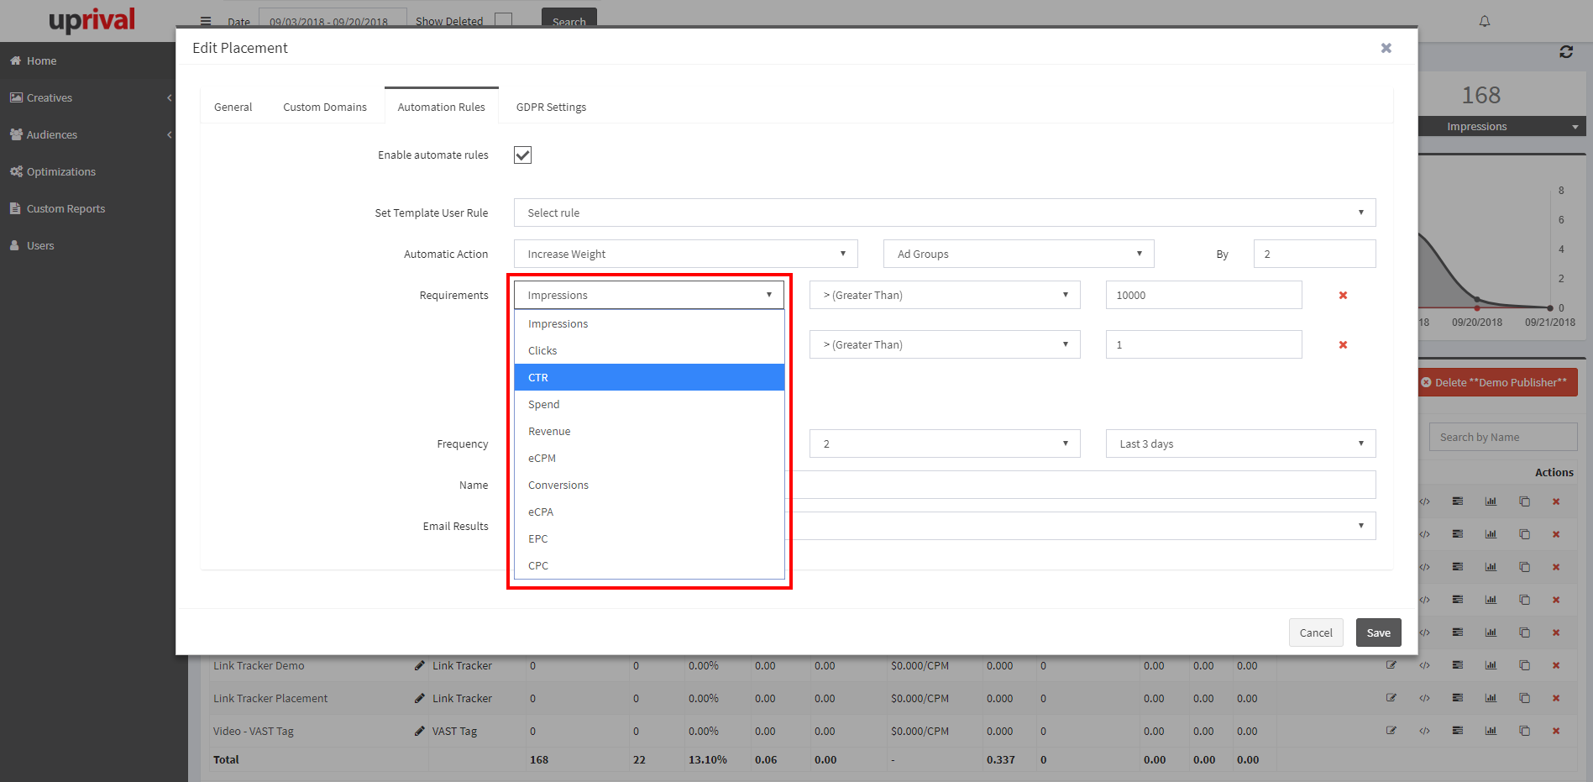Choose Conversions from the metric list
The image size is (1593, 782).
[649, 485]
